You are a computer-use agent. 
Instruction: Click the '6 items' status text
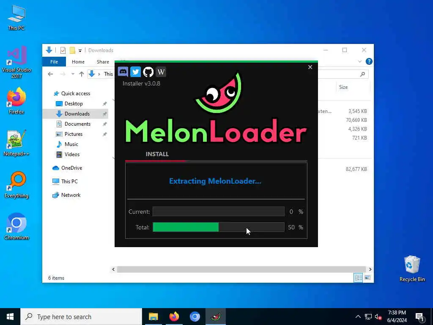[56, 278]
